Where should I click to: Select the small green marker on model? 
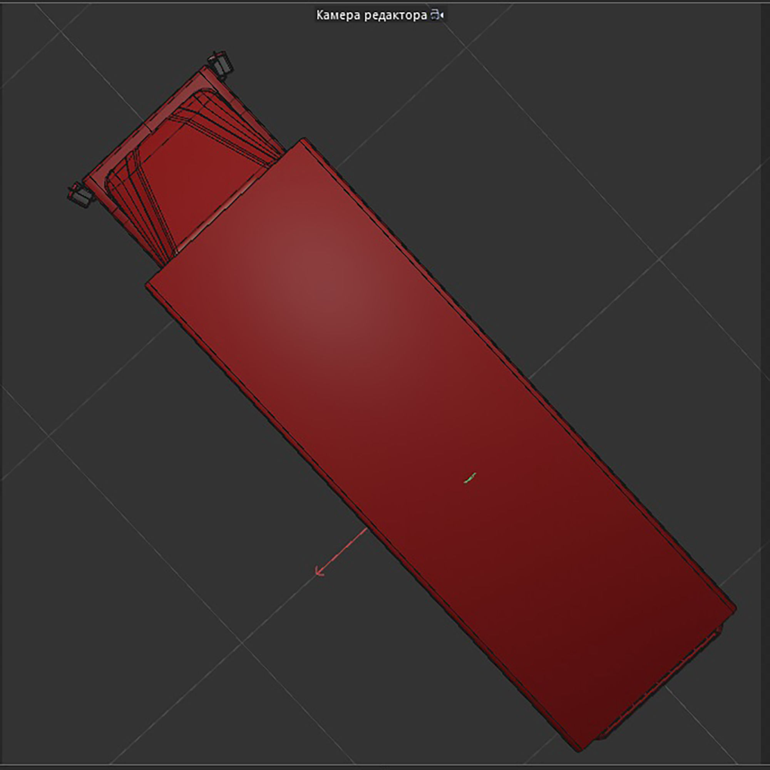point(470,478)
